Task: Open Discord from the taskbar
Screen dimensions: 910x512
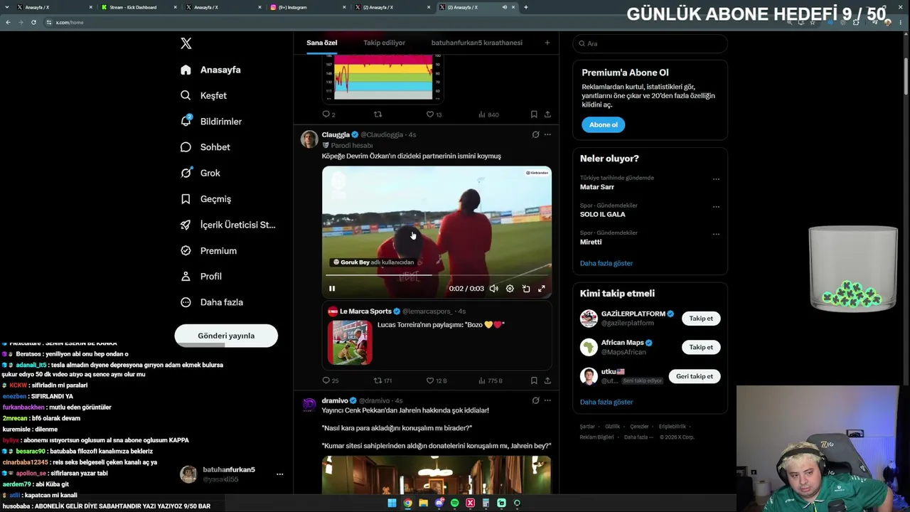Action: (x=439, y=503)
